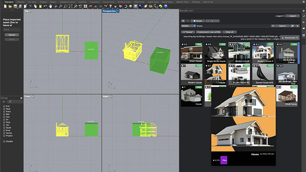Open the Osnap panel gear icon
The image size is (306, 172).
pyautogui.click(x=21, y=98)
